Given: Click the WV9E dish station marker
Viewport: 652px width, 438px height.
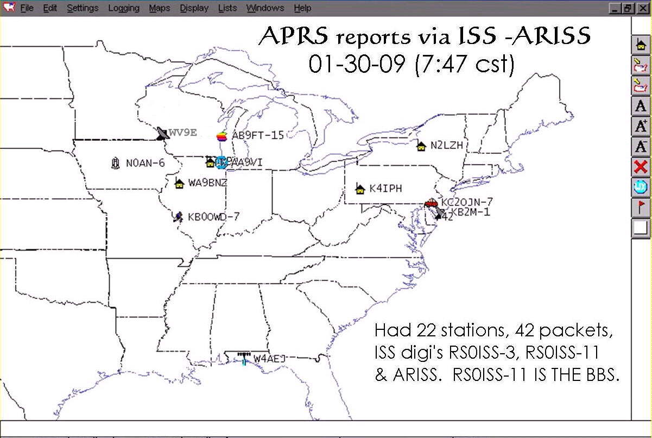Looking at the screenshot, I should click(x=161, y=134).
